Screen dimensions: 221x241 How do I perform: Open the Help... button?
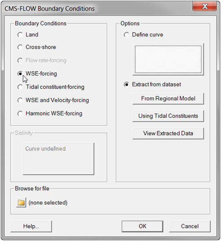point(31,226)
